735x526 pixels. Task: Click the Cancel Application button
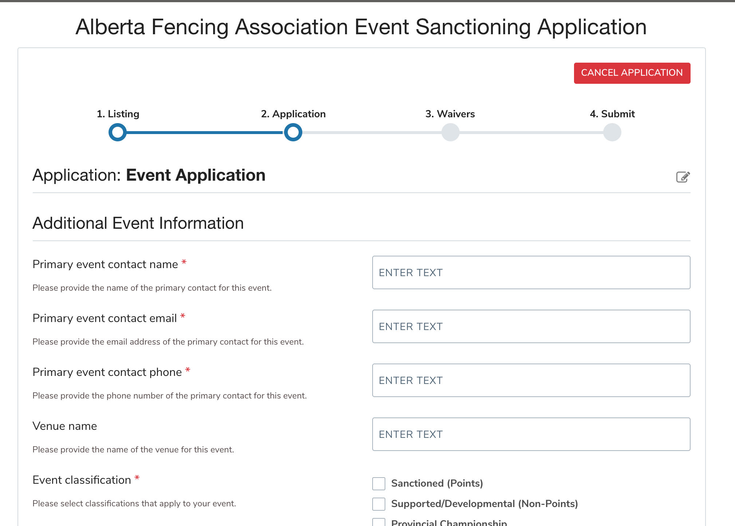(x=632, y=73)
